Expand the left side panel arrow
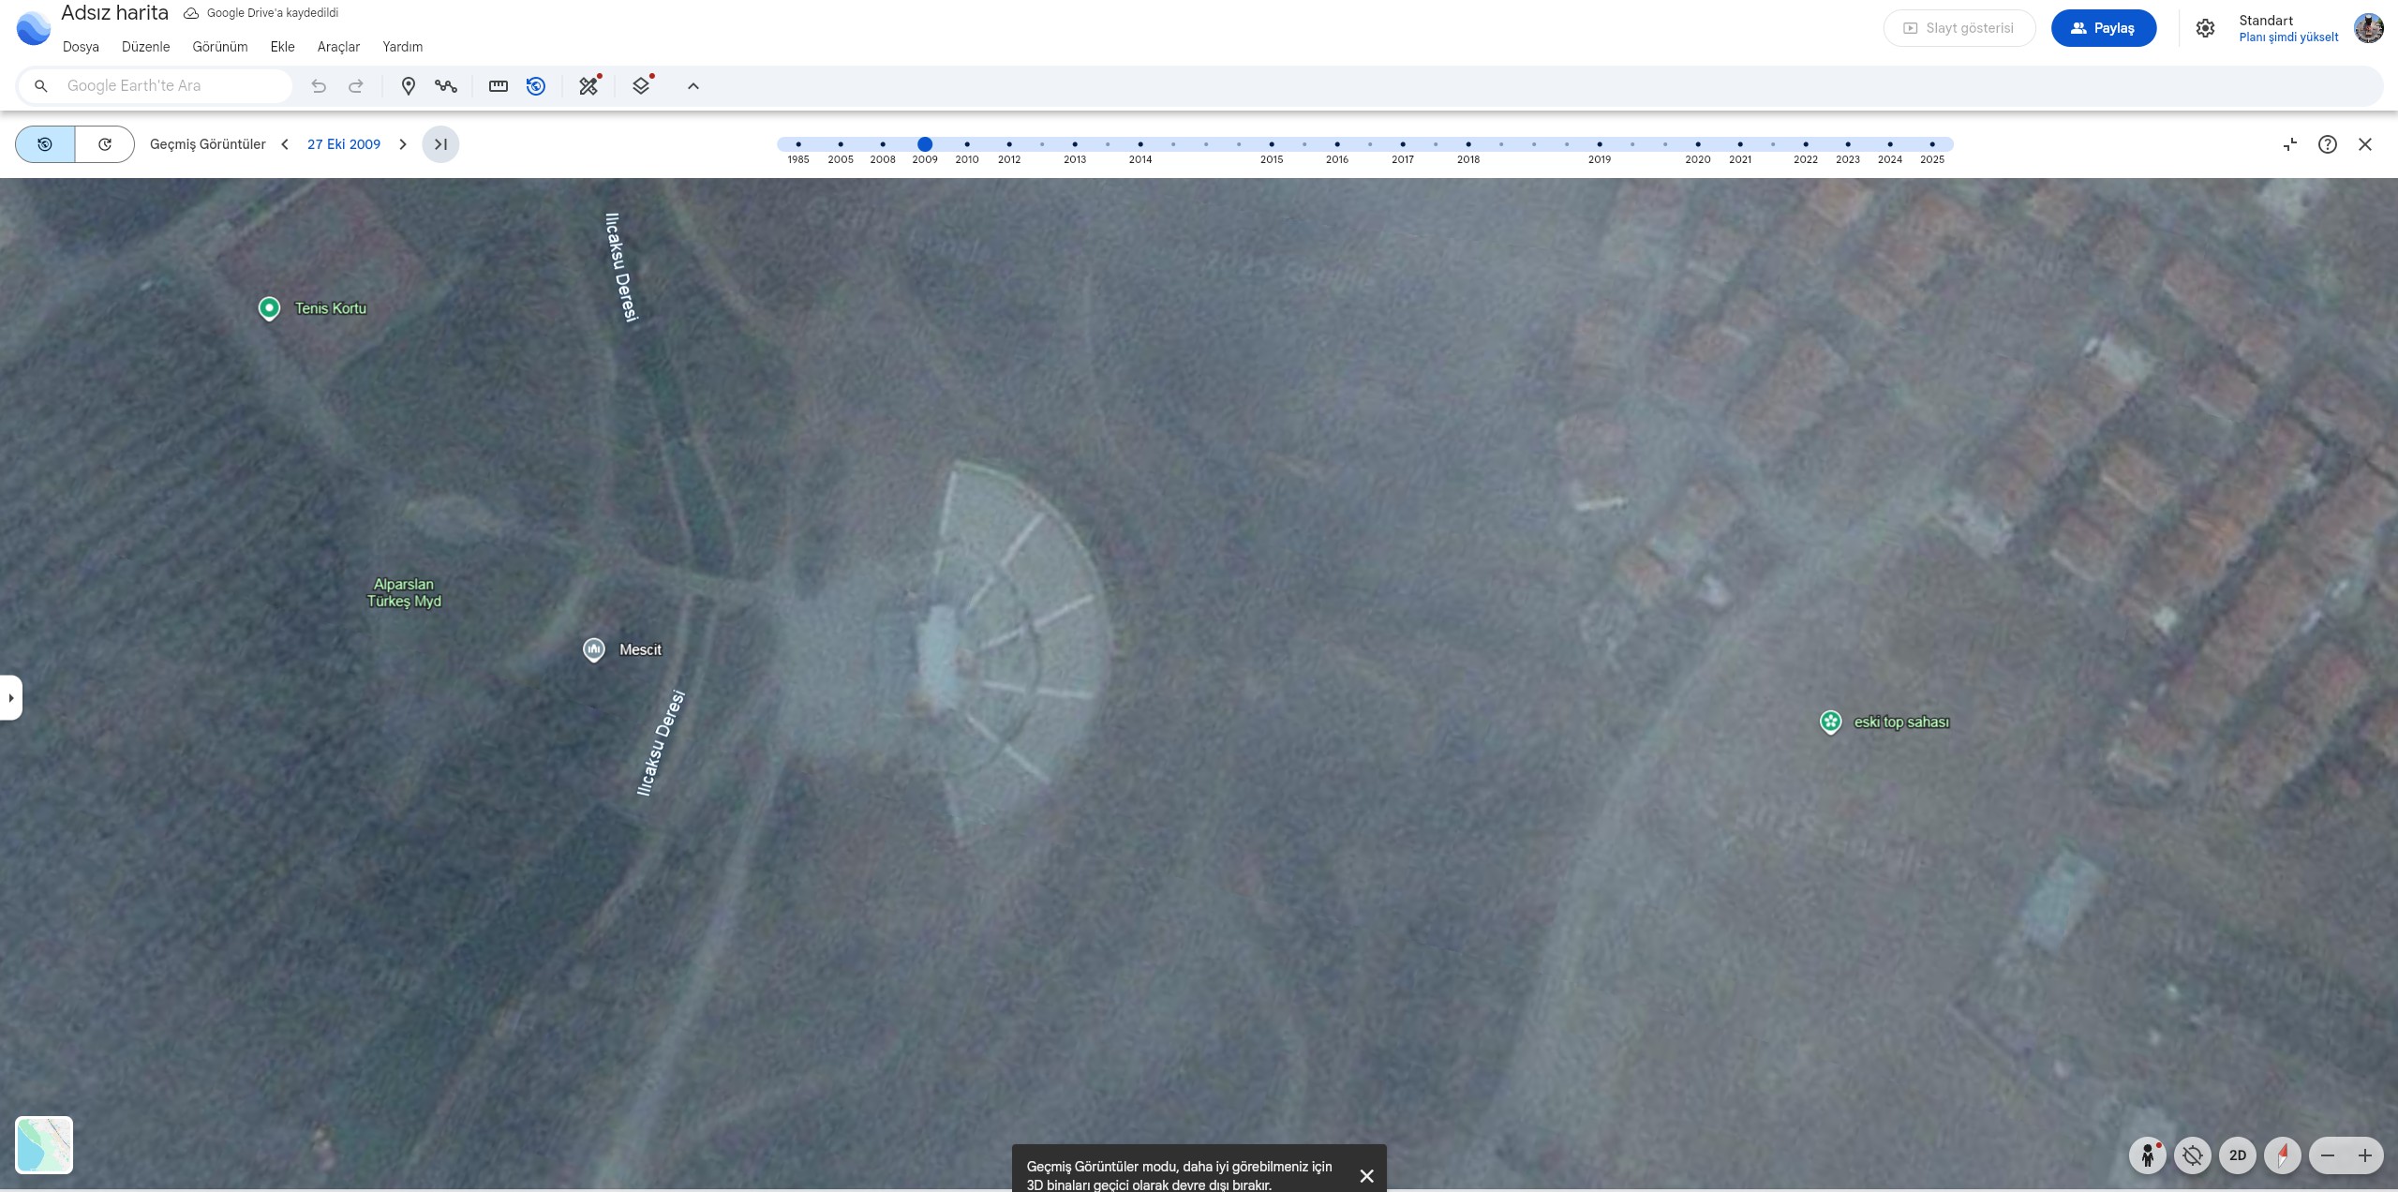 [10, 698]
